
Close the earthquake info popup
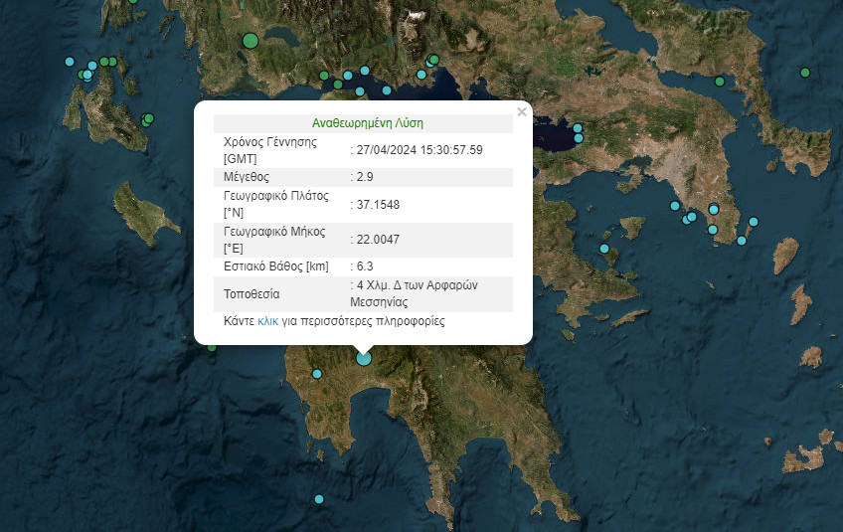522,112
